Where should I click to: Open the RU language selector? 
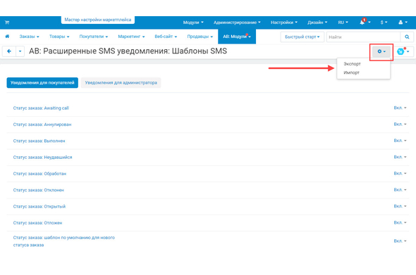click(343, 23)
